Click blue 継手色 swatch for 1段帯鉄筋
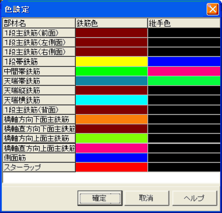This screenshot has width=222, height=213. (184, 62)
